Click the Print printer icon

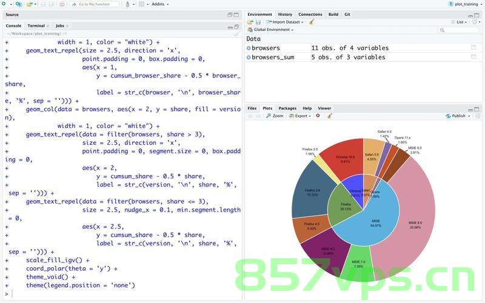62,4
